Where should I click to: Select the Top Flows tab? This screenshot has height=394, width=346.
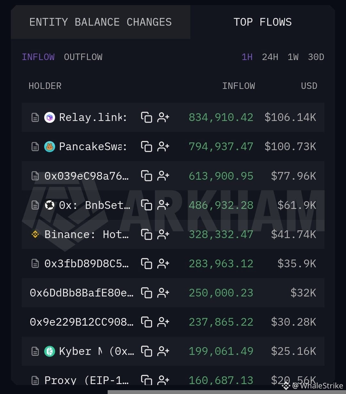click(262, 22)
